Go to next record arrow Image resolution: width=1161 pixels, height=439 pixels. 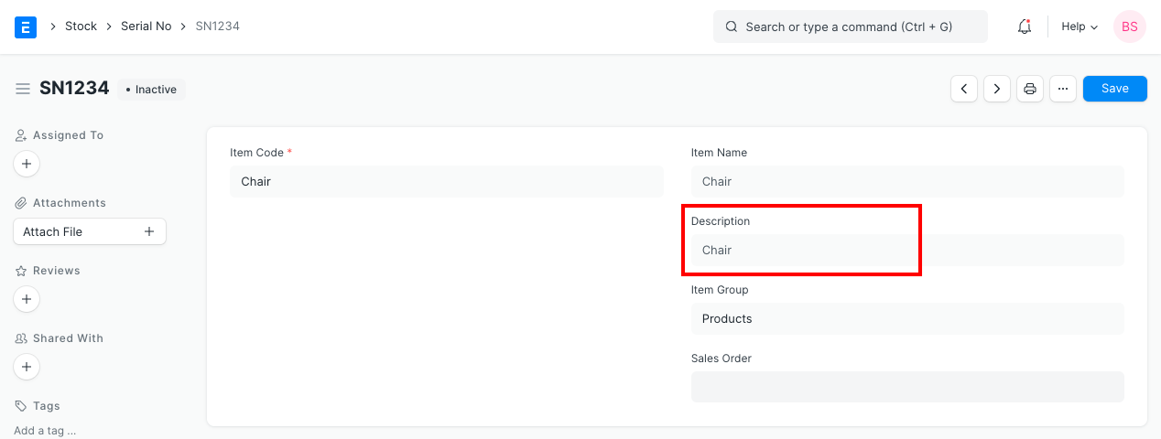point(997,89)
